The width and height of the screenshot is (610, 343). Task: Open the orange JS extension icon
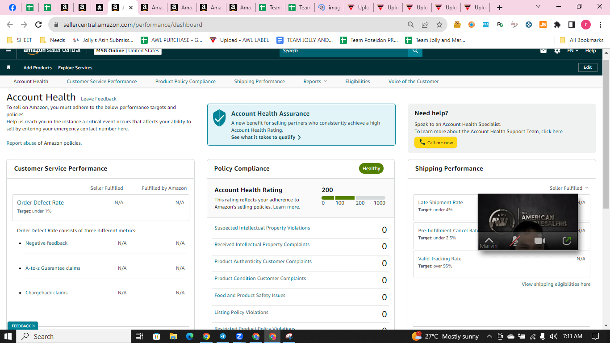[543, 25]
